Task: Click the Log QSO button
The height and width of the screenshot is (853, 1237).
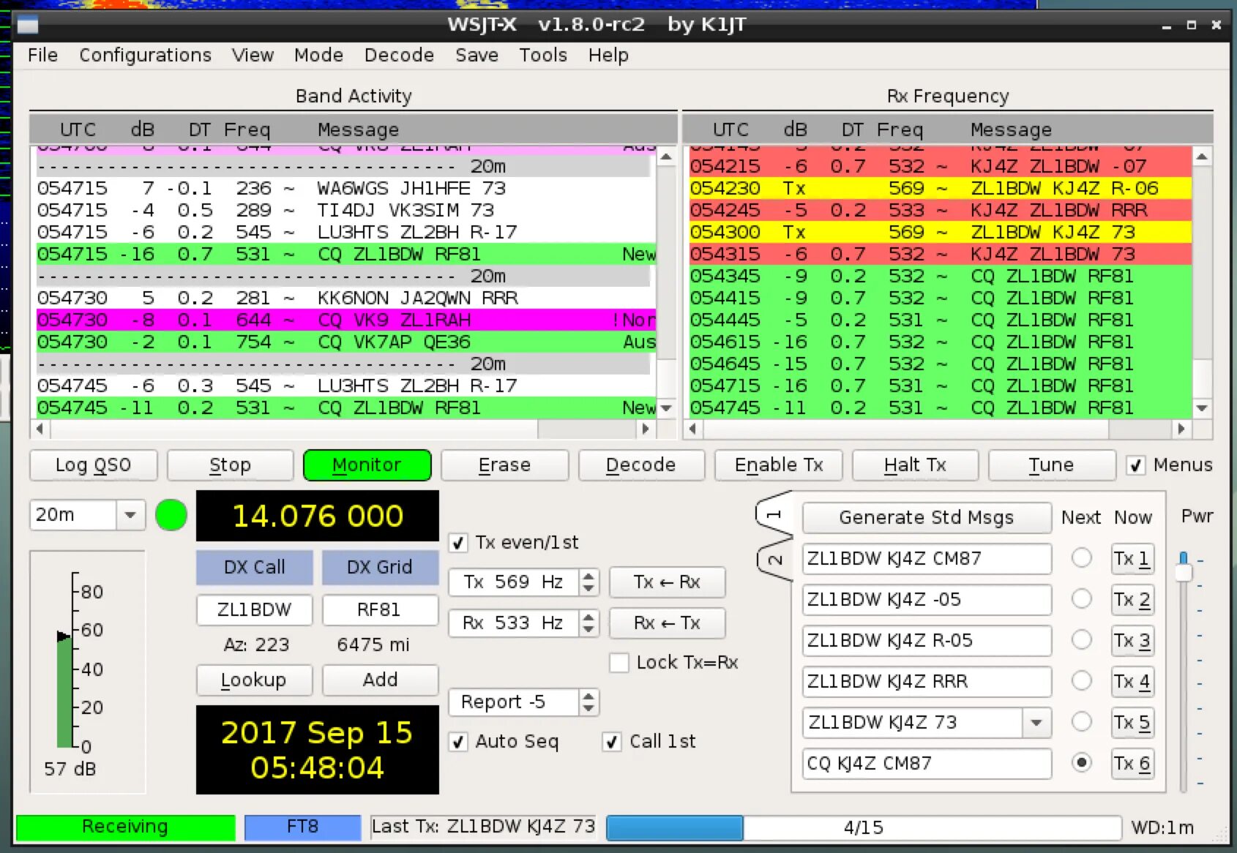Action: point(93,465)
